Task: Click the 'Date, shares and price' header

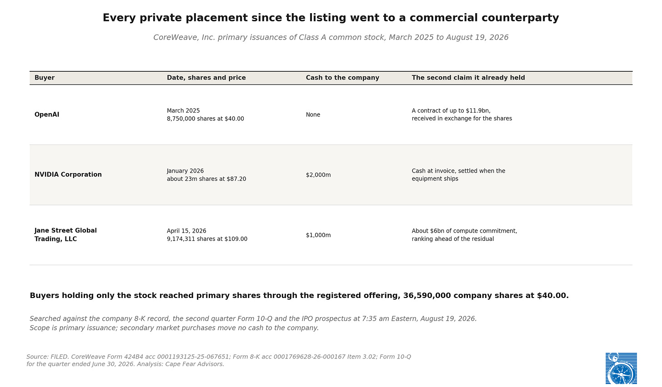Action: tap(206, 78)
